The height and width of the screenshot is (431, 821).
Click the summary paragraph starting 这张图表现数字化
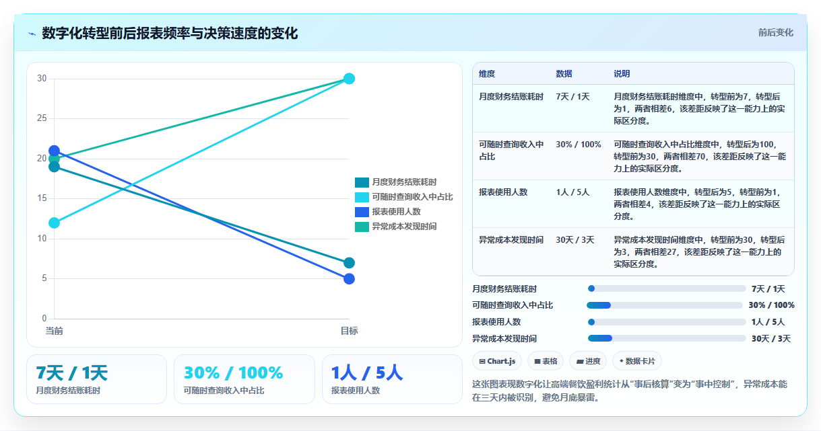630,391
